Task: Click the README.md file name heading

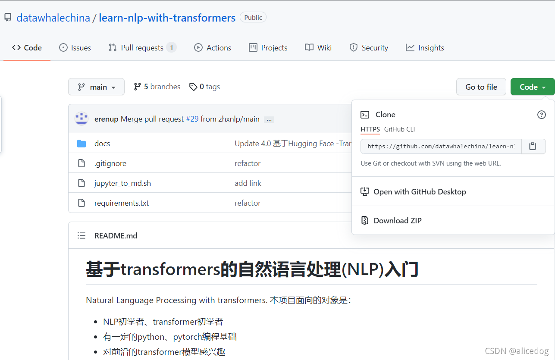Action: pyautogui.click(x=116, y=236)
